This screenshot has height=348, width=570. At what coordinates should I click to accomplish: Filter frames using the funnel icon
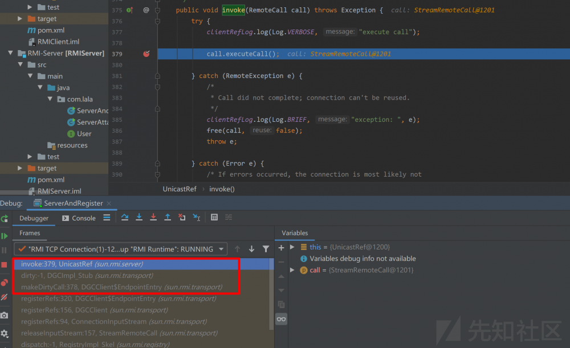[x=266, y=249]
